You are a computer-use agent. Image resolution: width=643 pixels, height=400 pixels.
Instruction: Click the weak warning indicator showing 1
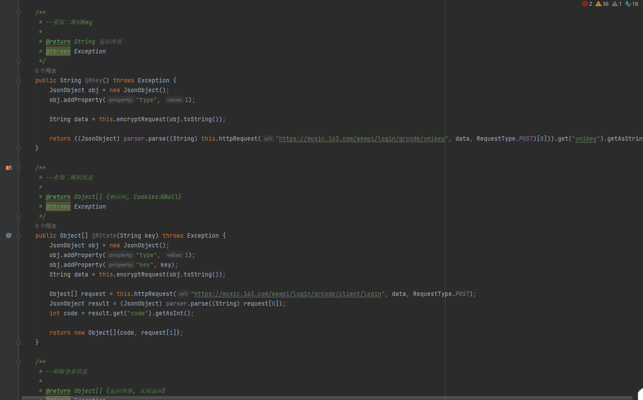coord(617,4)
